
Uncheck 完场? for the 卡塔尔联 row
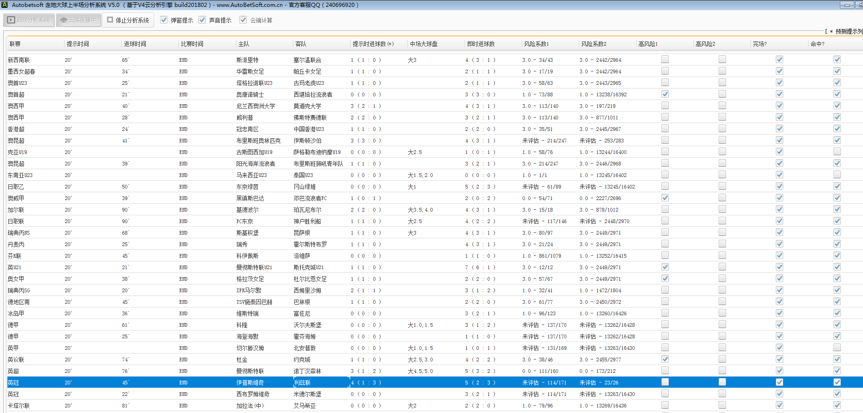point(779,405)
